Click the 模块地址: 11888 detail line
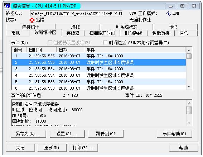Image resolution: width=203 pixels, height=157 pixels. [x=29, y=121]
